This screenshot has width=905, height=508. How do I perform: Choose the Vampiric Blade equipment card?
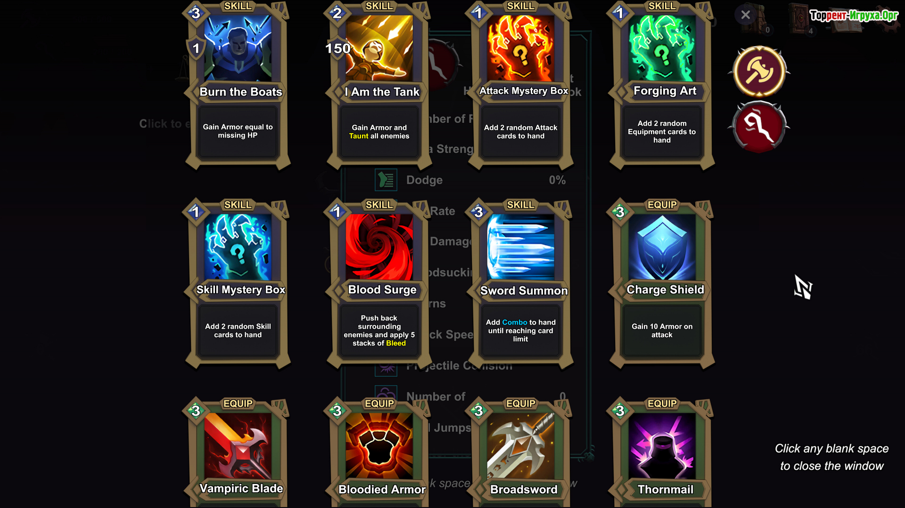238,453
